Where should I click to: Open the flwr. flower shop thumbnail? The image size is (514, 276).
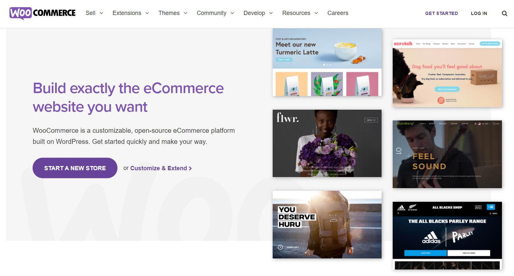click(x=327, y=143)
